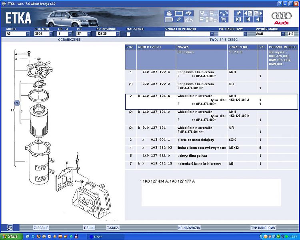Click the printer icon in toolbar
Screen dimensions: 300x240
coord(169,13)
